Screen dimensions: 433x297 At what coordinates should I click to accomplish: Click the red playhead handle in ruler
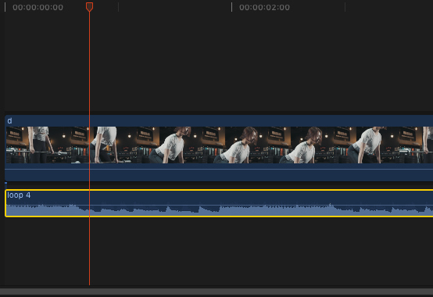coord(89,7)
